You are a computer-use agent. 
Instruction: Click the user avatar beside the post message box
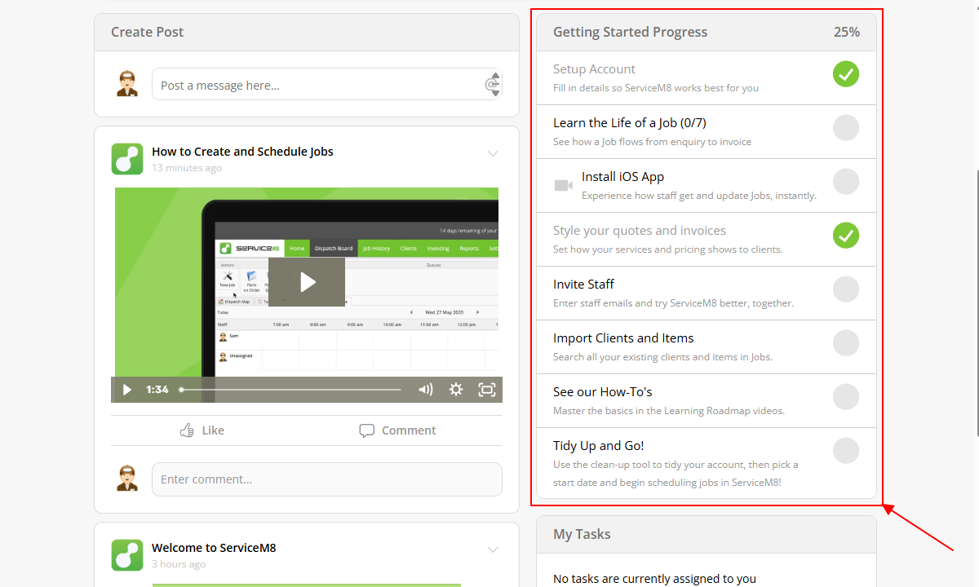(127, 84)
